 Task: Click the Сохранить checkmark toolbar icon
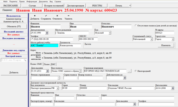pyautogui.click(x=46, y=16)
